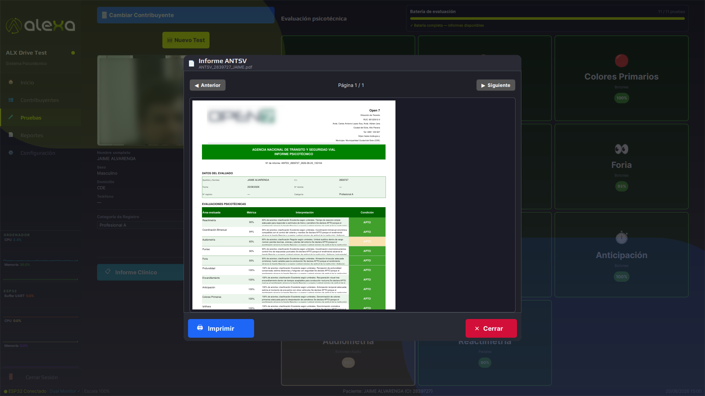The height and width of the screenshot is (396, 705).
Task: Click the 'Evaluación psicotécnica' heading
Action: (x=314, y=19)
